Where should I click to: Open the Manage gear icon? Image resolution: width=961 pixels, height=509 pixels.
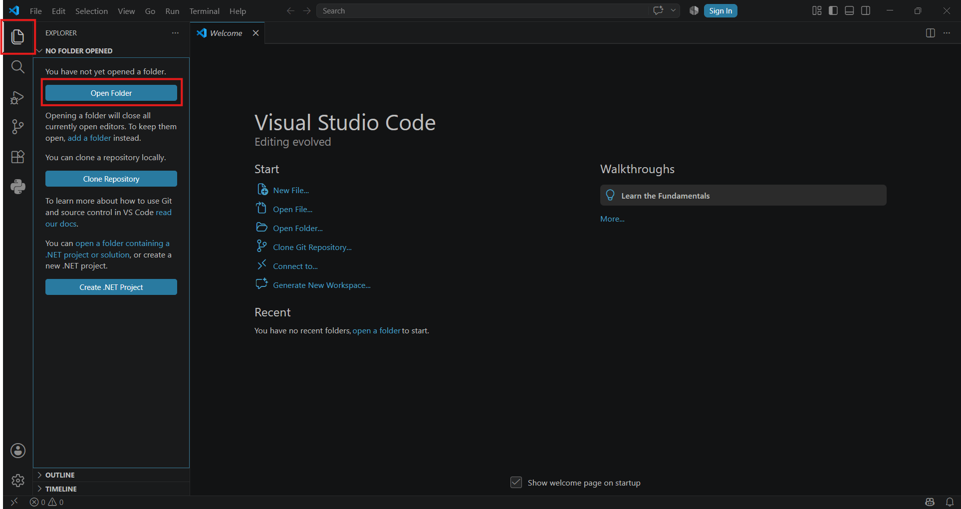coord(18,480)
